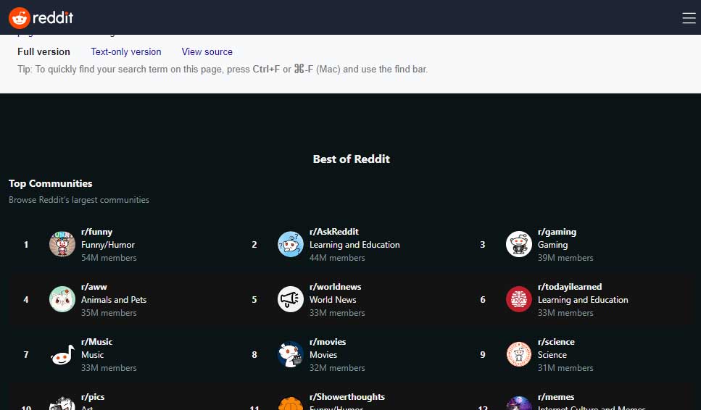Click the "32M members" count
The image size is (701, 410).
[337, 367]
